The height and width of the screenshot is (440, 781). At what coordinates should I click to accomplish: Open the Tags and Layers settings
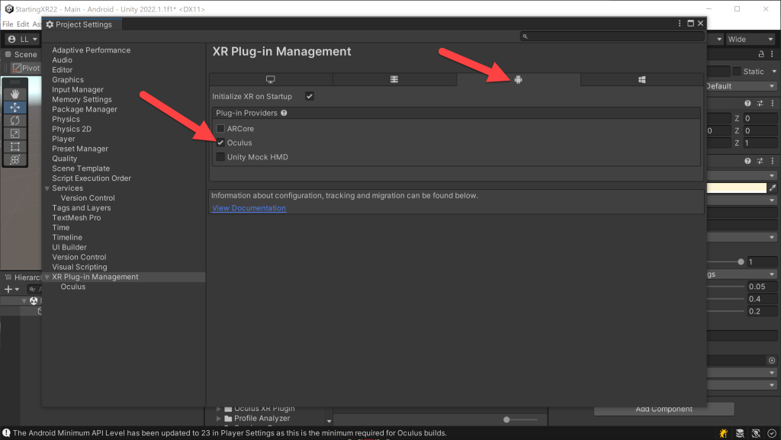tap(82, 208)
